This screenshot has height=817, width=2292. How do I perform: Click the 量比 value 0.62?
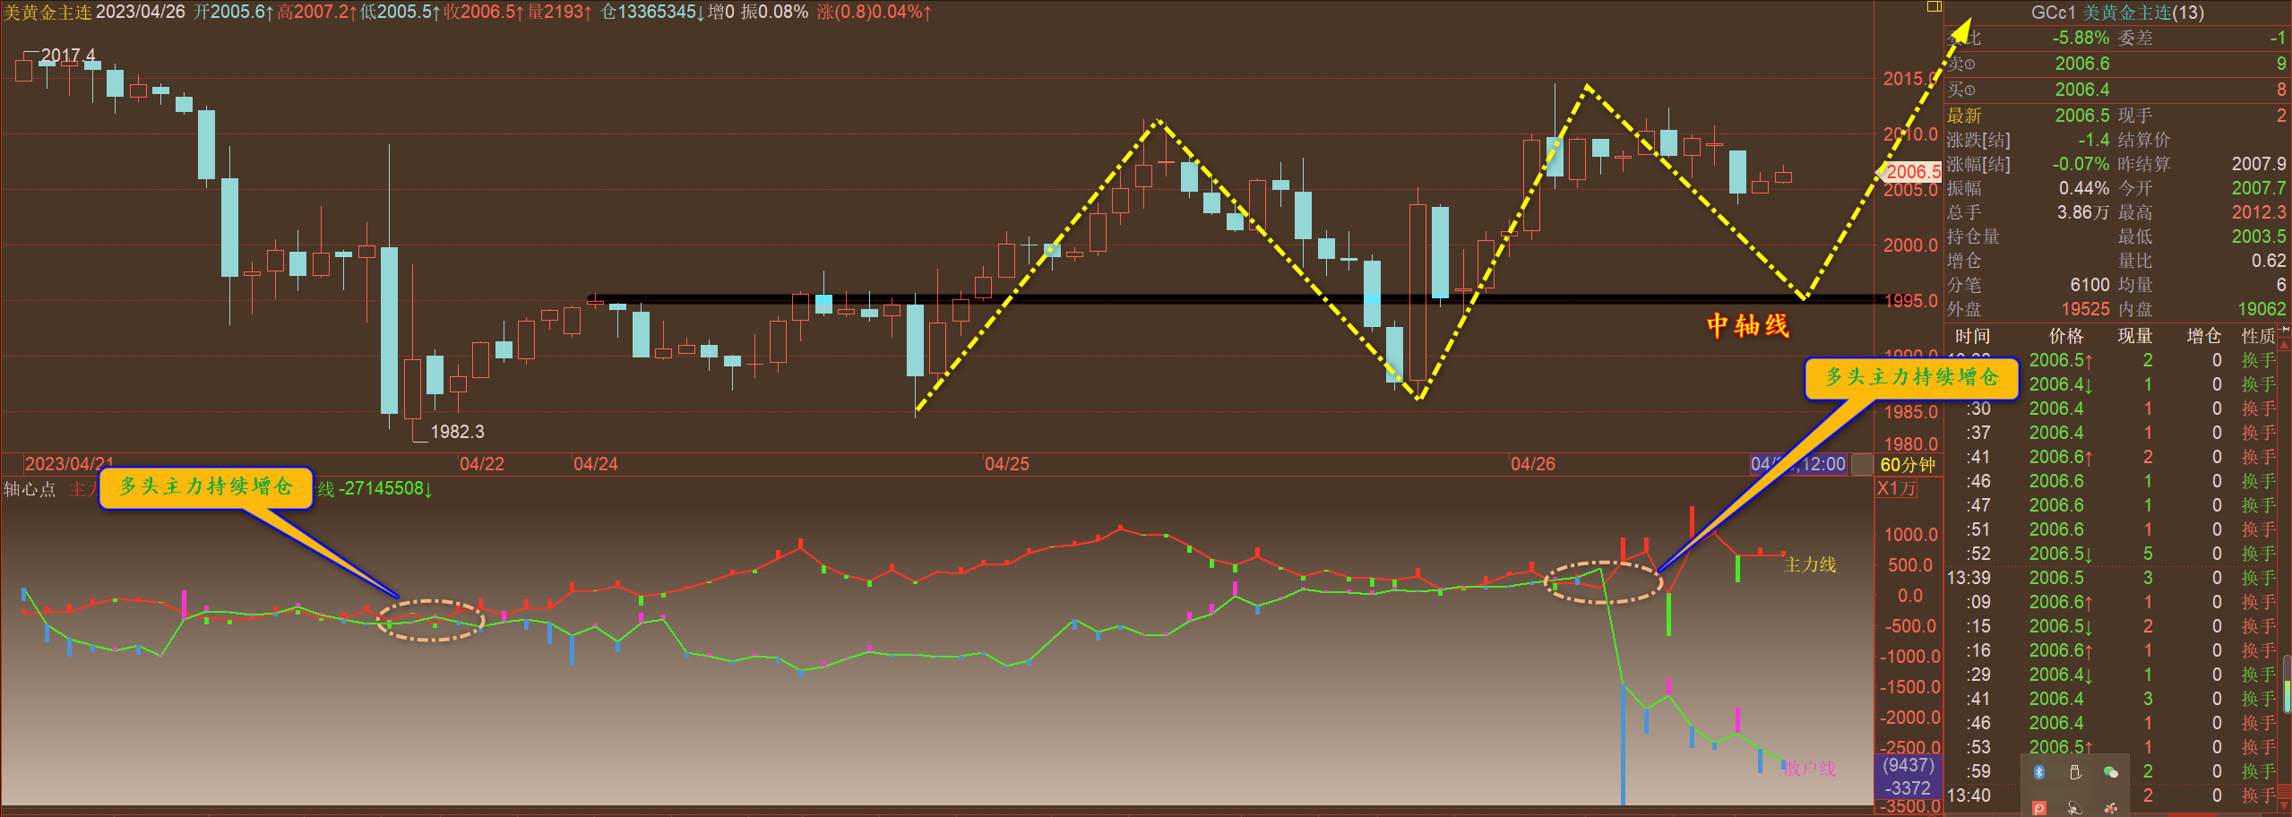(2269, 261)
